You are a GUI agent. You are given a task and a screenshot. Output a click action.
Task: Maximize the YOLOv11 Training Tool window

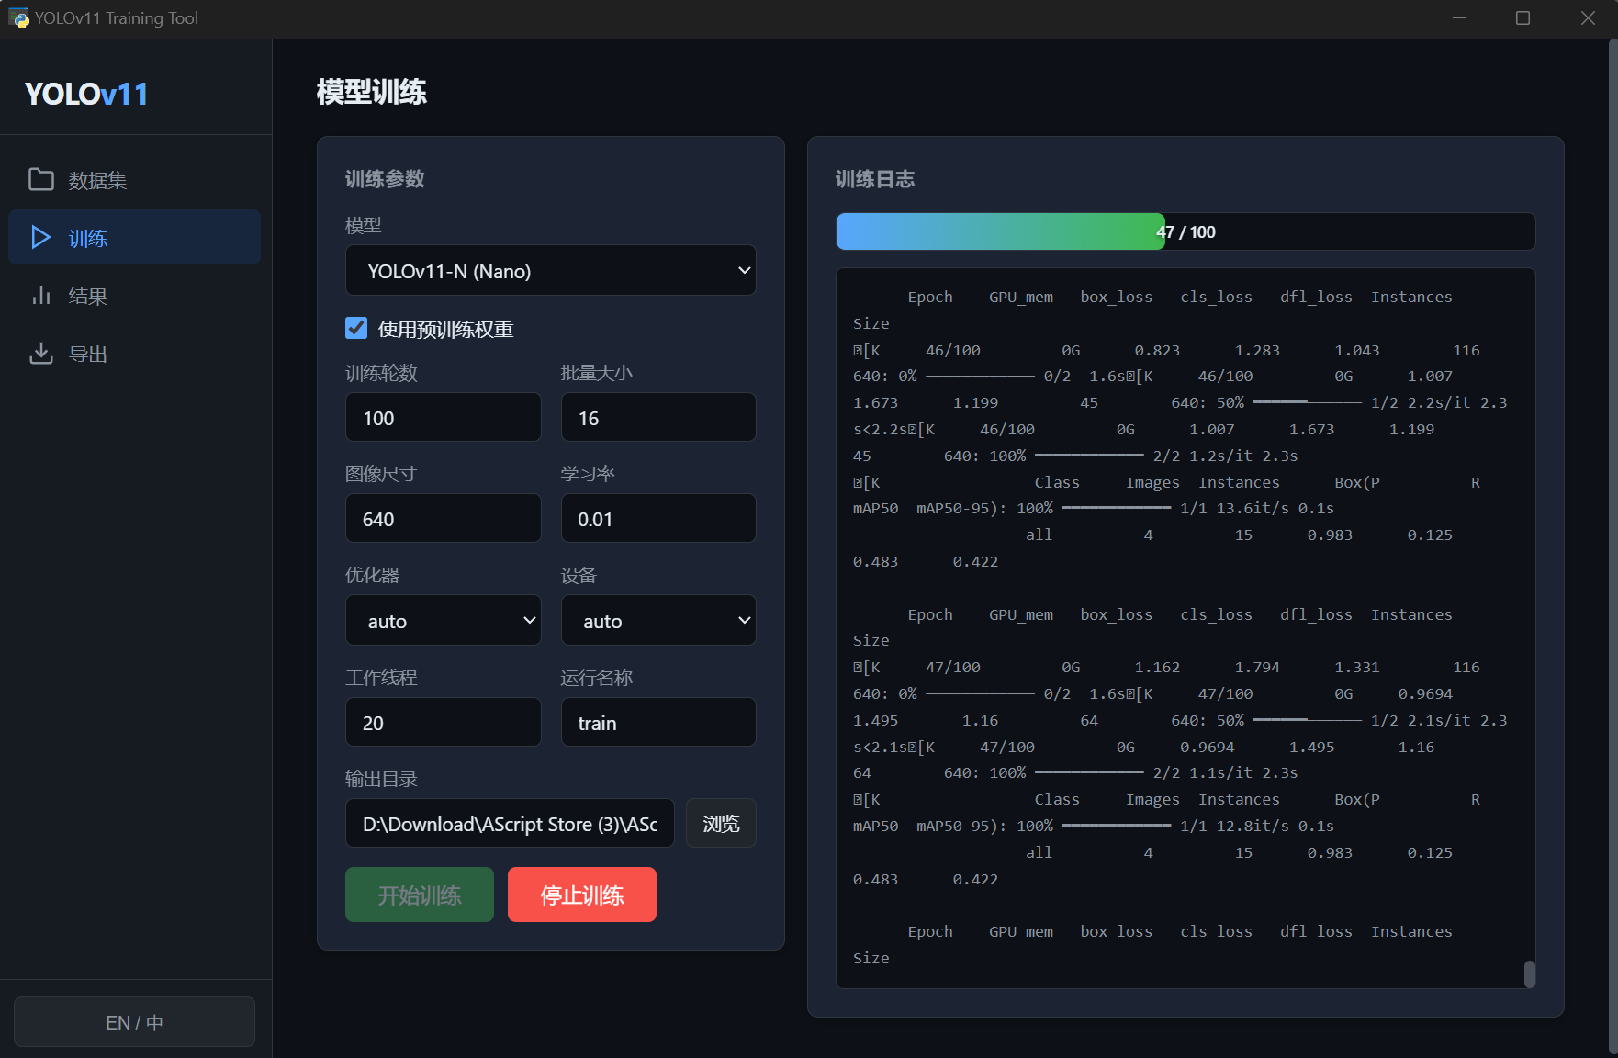pyautogui.click(x=1522, y=18)
